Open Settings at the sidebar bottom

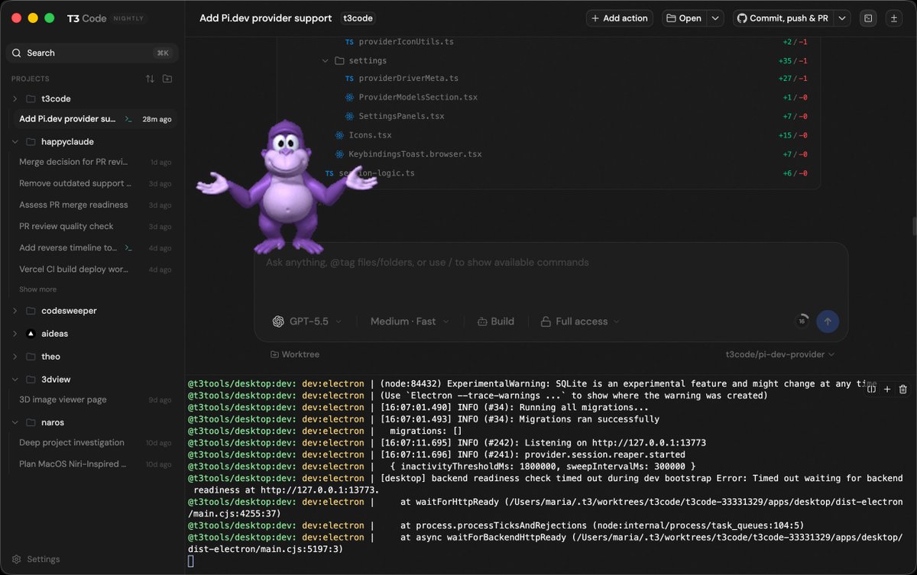[35, 559]
